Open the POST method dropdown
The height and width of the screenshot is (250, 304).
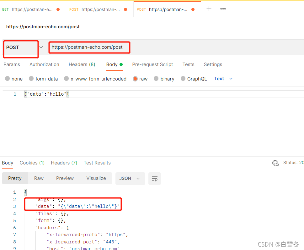point(41,47)
